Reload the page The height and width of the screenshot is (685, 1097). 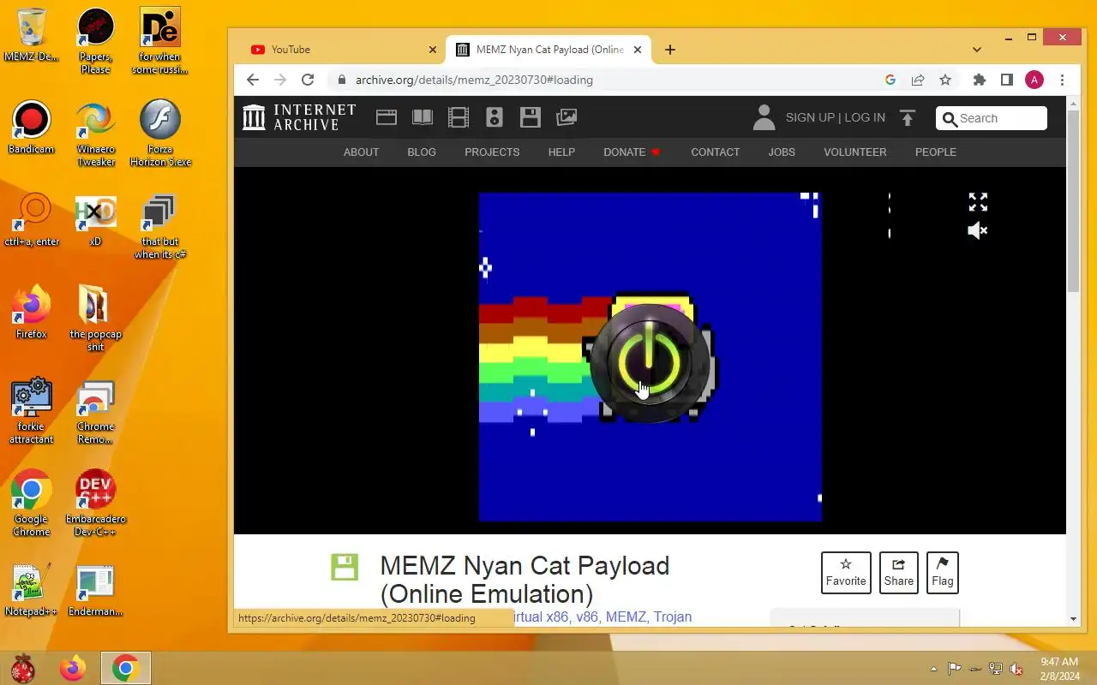[x=308, y=80]
